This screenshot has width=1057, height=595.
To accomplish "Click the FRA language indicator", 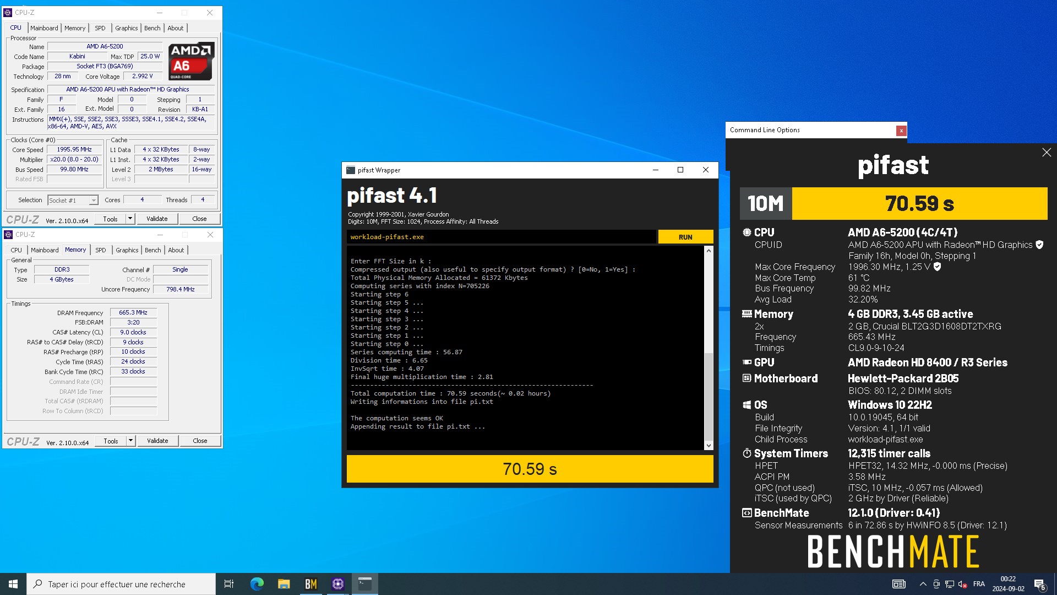I will click(x=979, y=584).
